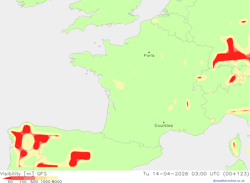Screen dimensions: 250x183
Task: Select the 500-1000 orange legend swatch
Action: point(41,178)
